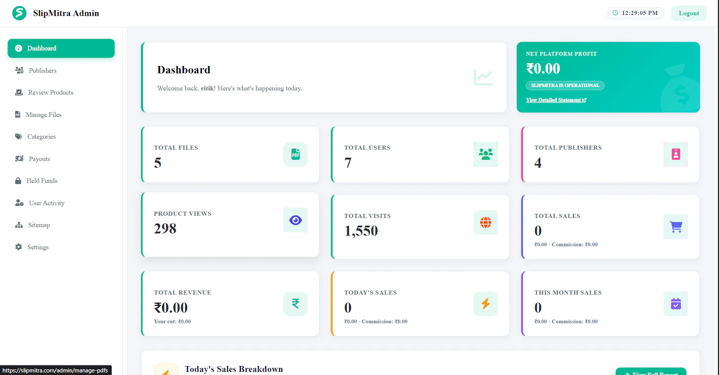Click the PDF icon in Total Files card
The height and width of the screenshot is (375, 719).
pyautogui.click(x=295, y=154)
